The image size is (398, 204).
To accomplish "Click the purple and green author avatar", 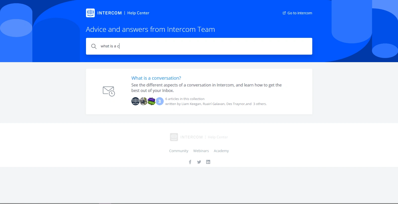I will tap(151, 101).
